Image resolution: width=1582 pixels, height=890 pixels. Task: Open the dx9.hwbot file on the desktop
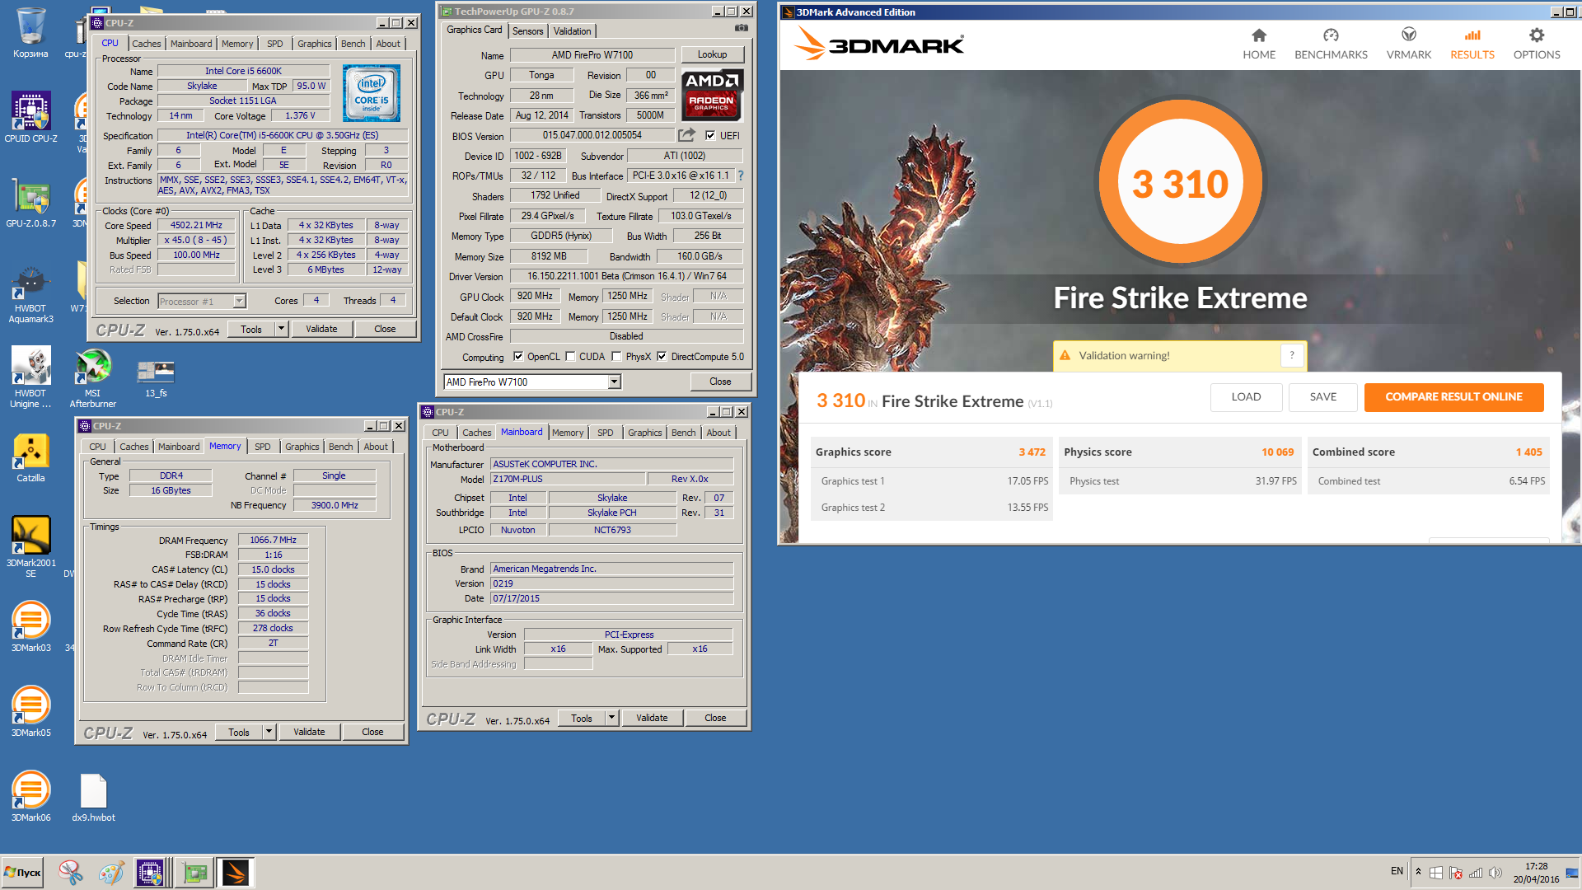tap(93, 798)
